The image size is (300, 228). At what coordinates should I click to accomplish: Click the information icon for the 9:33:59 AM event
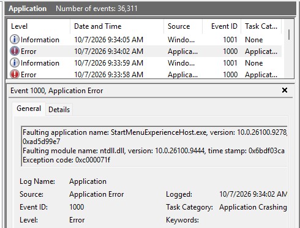15,63
